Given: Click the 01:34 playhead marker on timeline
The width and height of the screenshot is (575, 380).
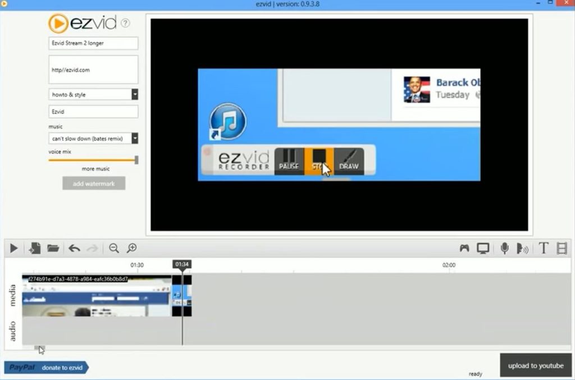Looking at the screenshot, I should coord(182,264).
